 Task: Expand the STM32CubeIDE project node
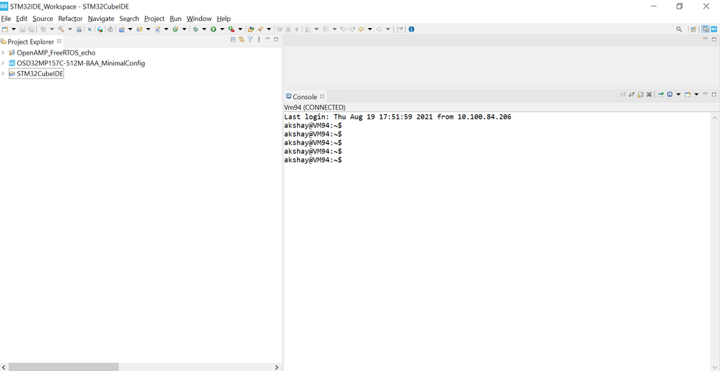click(x=3, y=74)
